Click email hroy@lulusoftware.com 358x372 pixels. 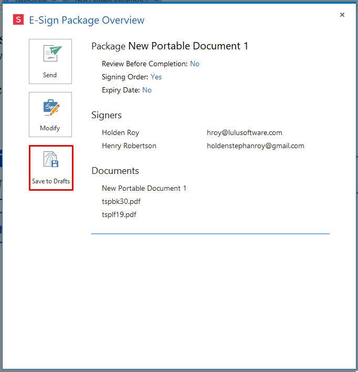(244, 133)
